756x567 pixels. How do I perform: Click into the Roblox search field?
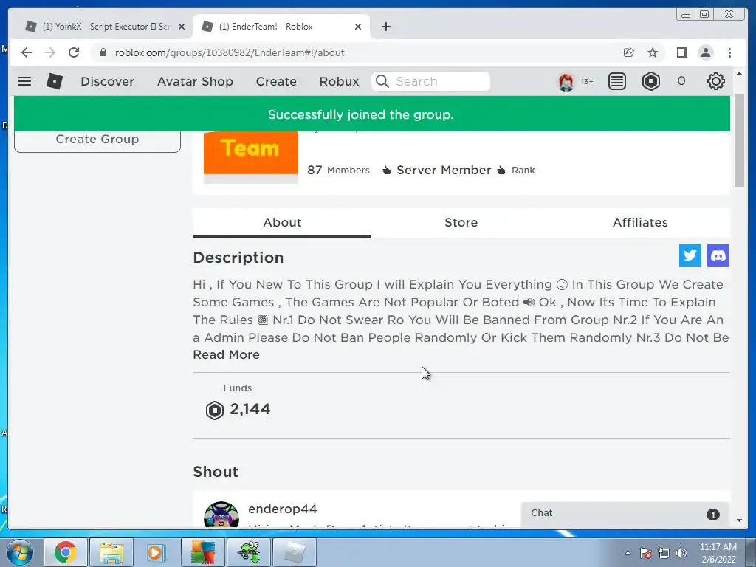coord(430,81)
